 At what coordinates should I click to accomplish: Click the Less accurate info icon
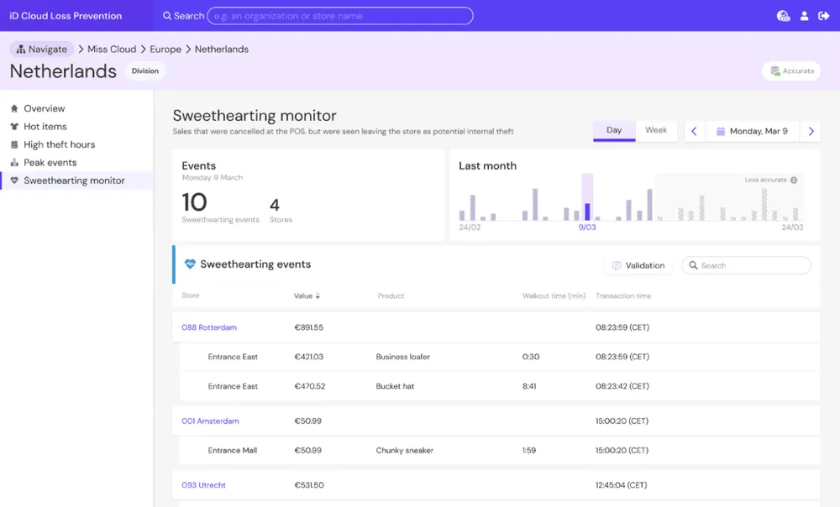pos(794,180)
